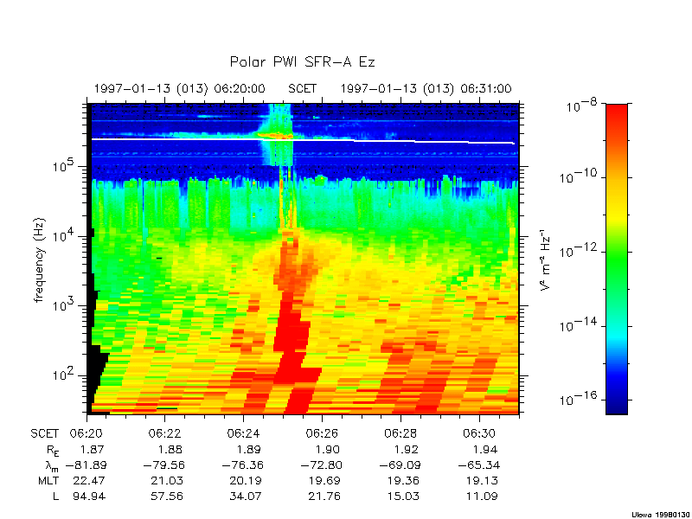
Task: Click the 10^-12 color bar tick label
Action: tap(576, 252)
